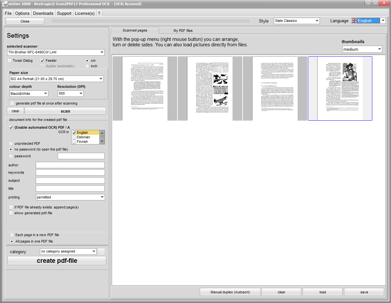Click the create pdf-file button
The height and width of the screenshot is (303, 391).
[57, 261]
